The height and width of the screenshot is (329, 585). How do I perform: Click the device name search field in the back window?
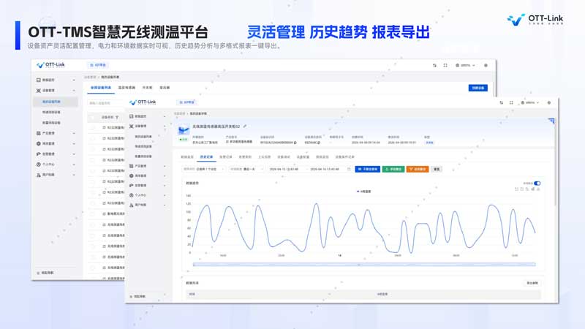click(106, 103)
